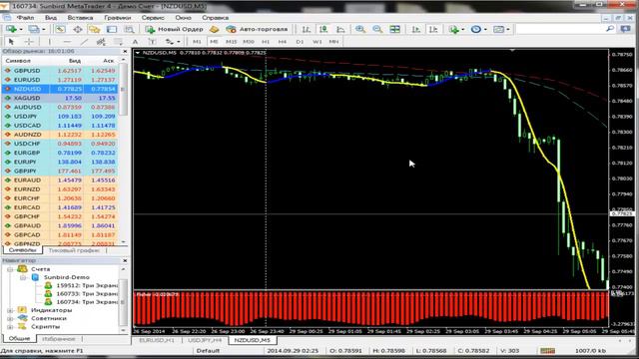Open the Тиковый график tab
639x359 pixels.
point(74,250)
